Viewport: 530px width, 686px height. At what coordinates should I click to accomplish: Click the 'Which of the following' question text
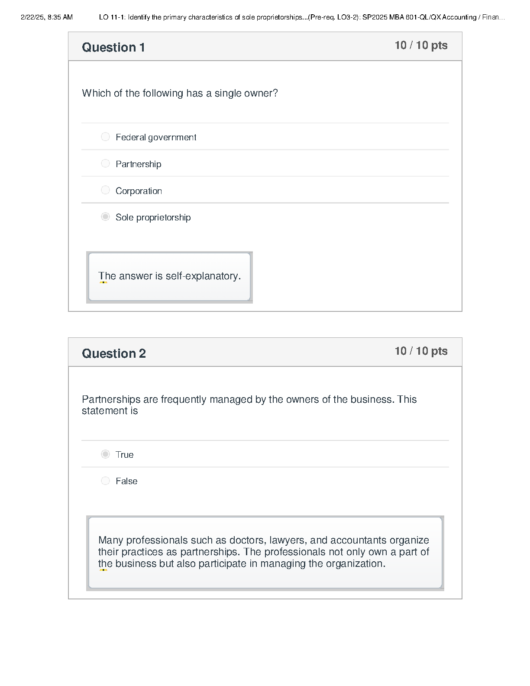pos(180,93)
